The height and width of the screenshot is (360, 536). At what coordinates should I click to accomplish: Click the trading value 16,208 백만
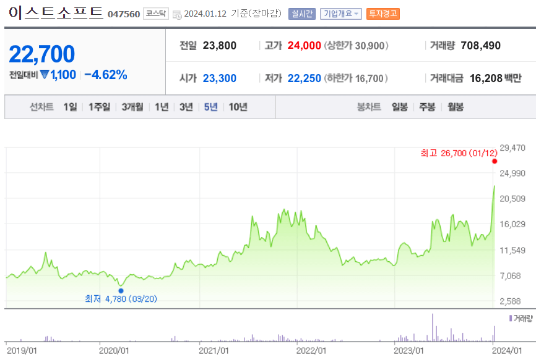[x=496, y=78]
